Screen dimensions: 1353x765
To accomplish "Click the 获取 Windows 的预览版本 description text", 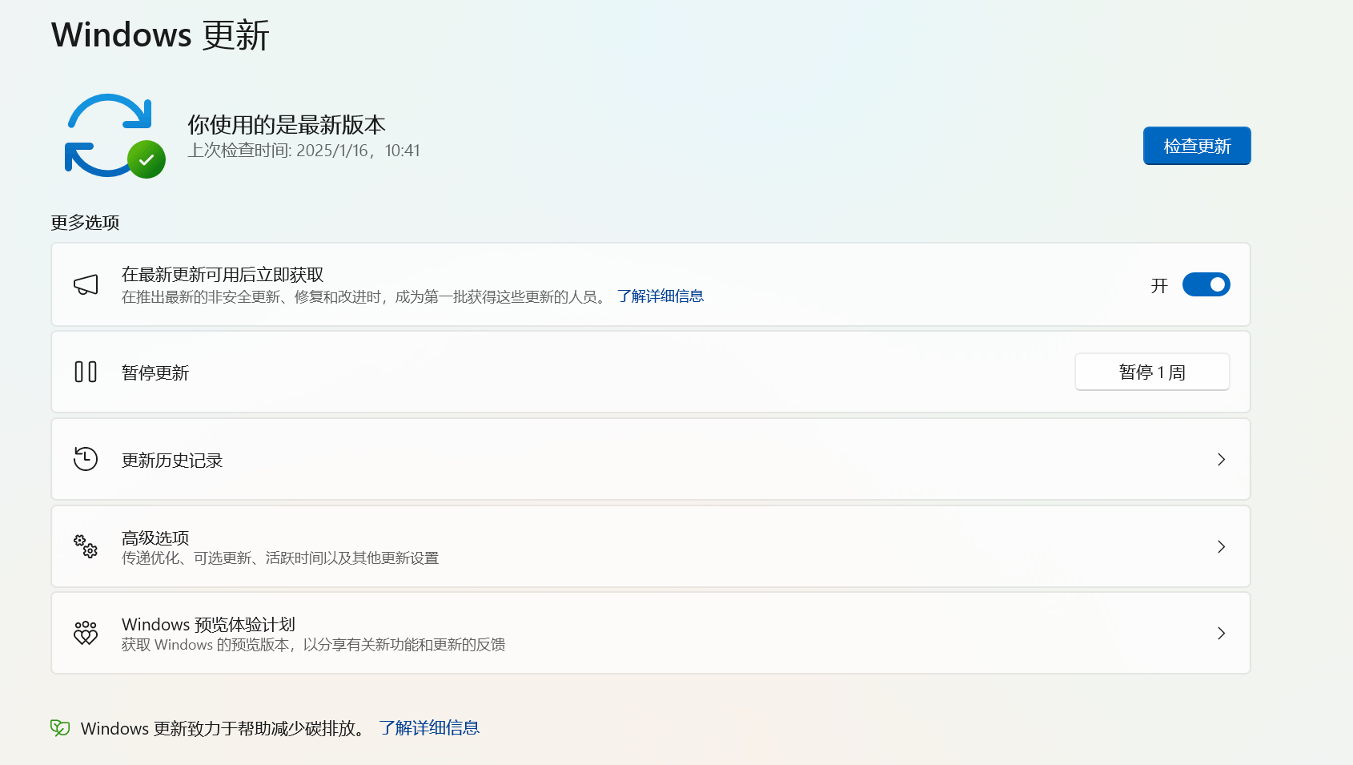I will pyautogui.click(x=313, y=644).
